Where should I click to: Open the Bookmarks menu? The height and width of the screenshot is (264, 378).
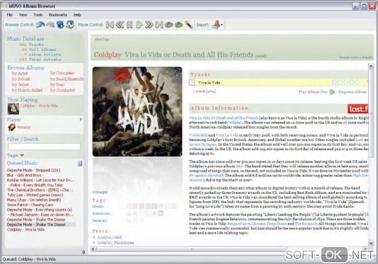coord(58,15)
